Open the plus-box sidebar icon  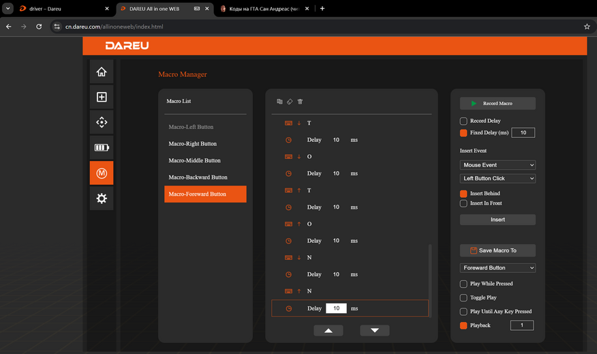click(102, 97)
